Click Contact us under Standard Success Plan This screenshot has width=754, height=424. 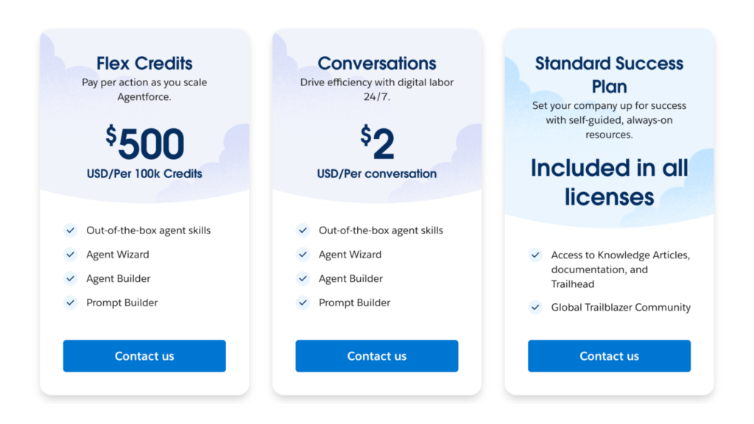tap(609, 356)
